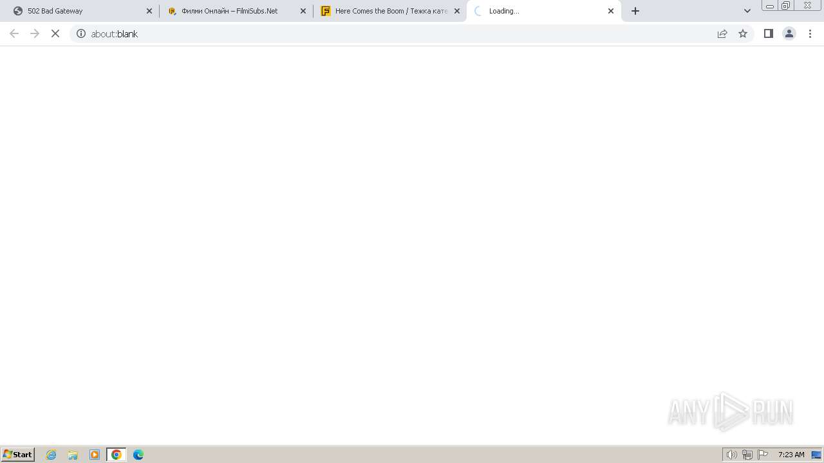The height and width of the screenshot is (463, 824).
Task: Open the volume control tray icon
Action: coord(732,455)
